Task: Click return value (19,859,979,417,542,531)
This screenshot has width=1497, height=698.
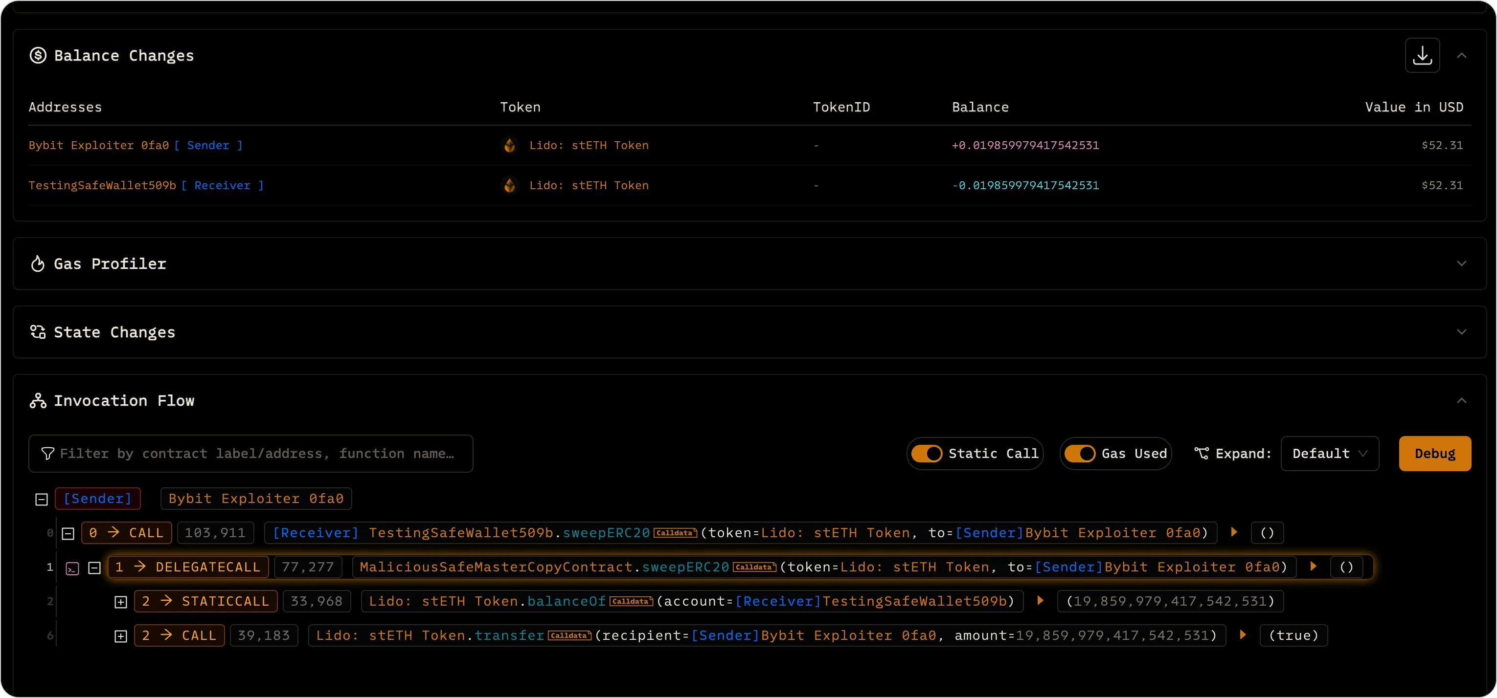Action: (1170, 602)
